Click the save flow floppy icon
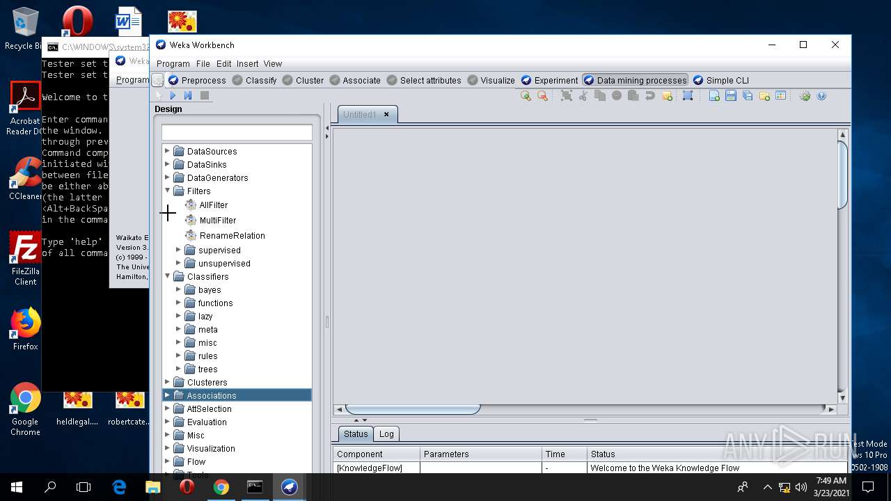 click(731, 96)
